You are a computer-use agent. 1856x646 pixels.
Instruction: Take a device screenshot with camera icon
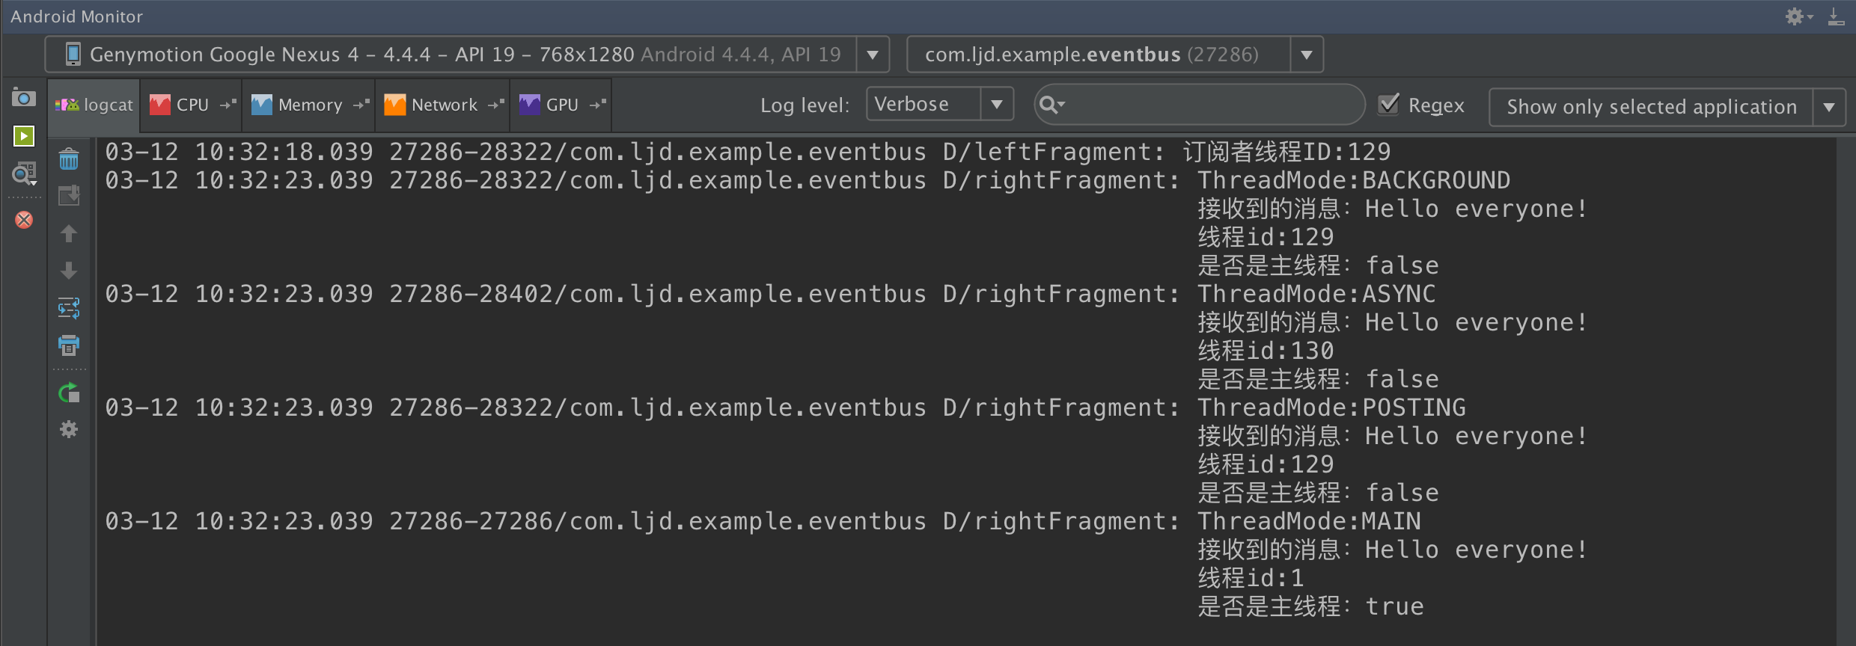(24, 98)
